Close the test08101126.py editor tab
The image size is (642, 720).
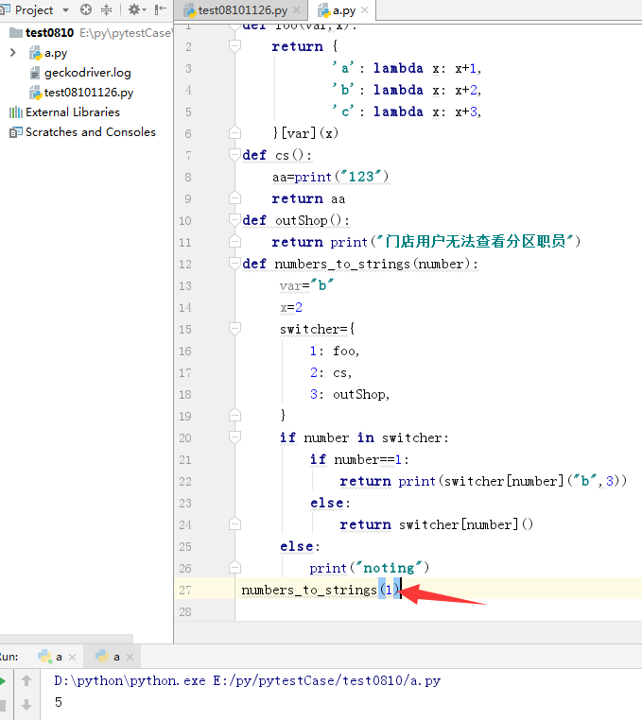pos(296,10)
